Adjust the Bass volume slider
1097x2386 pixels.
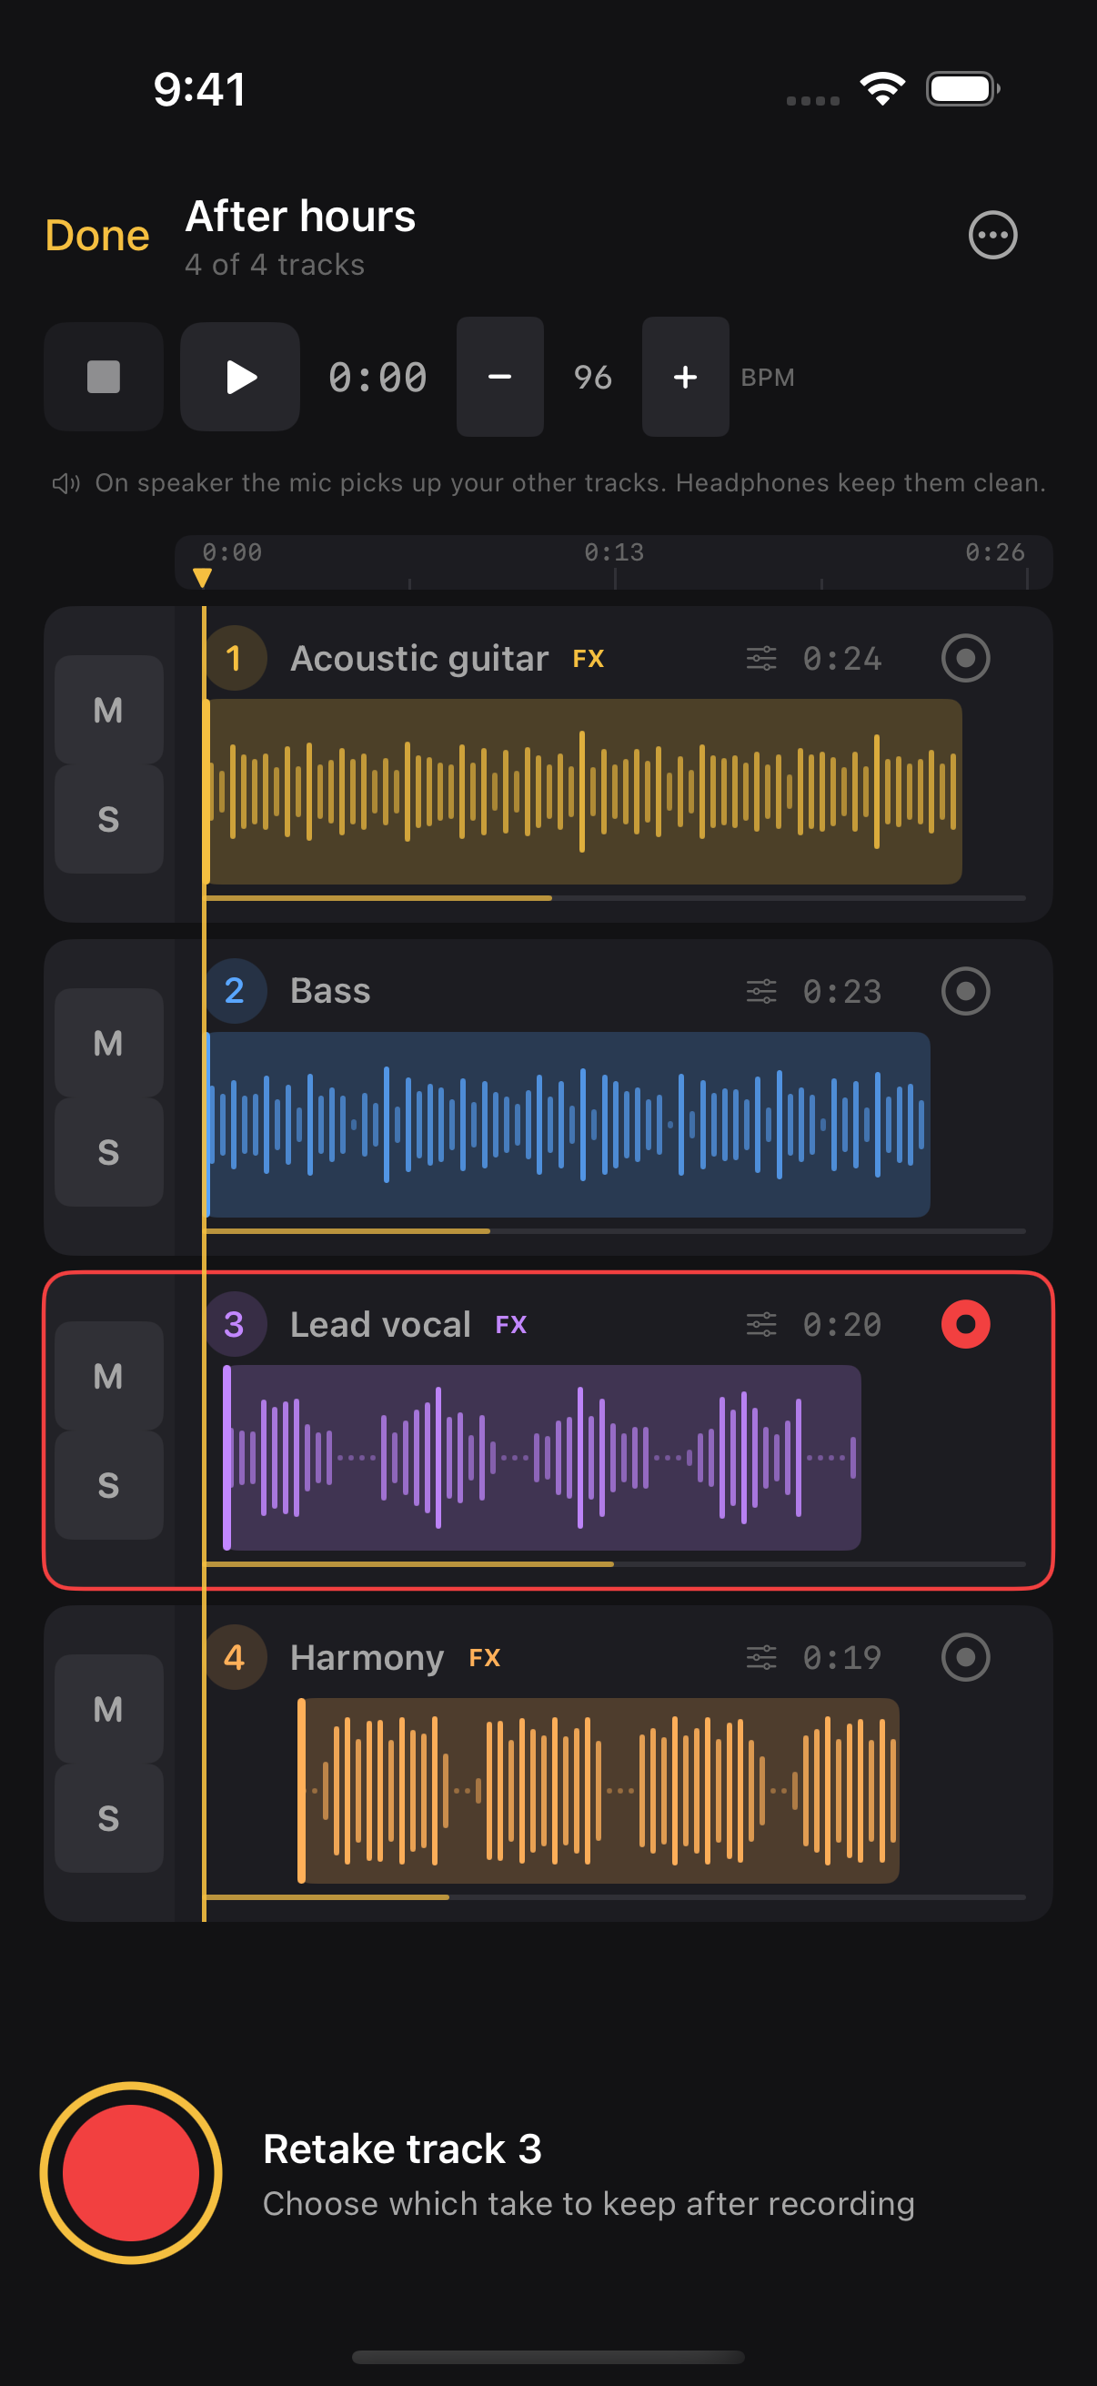tap(615, 1231)
